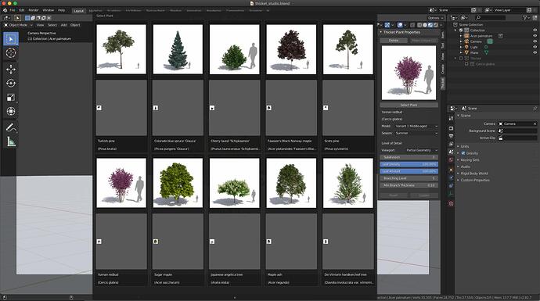Click the Blender logo menu icon
This screenshot has width=540, height=301.
point(5,10)
